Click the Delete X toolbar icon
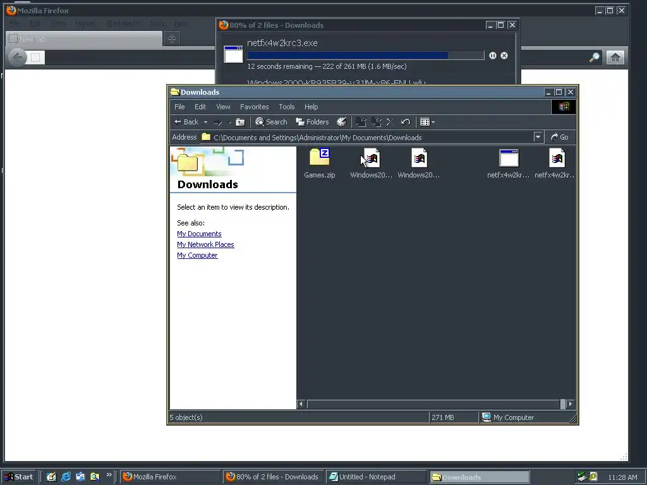Viewport: 647px width, 485px height. 390,122
